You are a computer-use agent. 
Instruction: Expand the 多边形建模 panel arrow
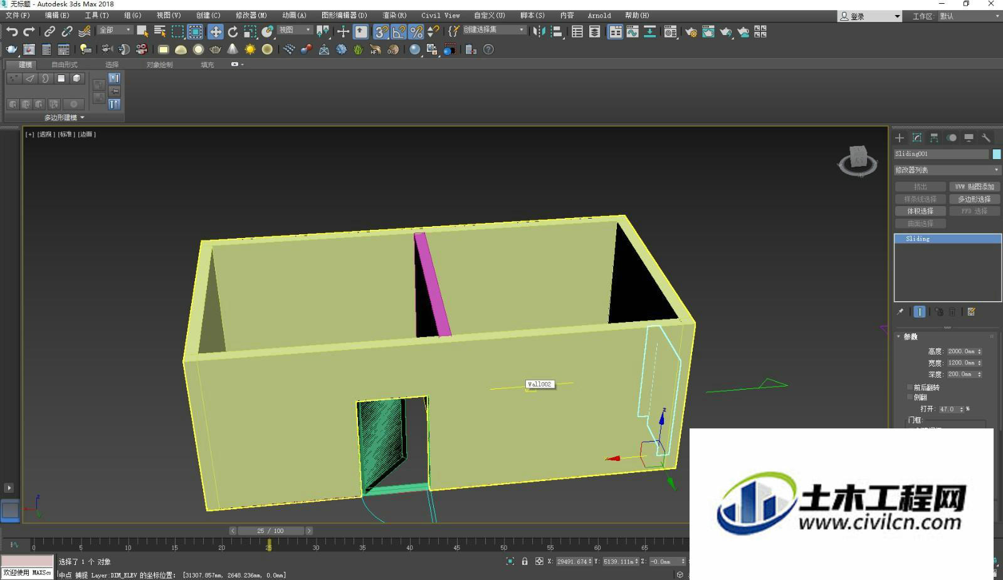82,117
